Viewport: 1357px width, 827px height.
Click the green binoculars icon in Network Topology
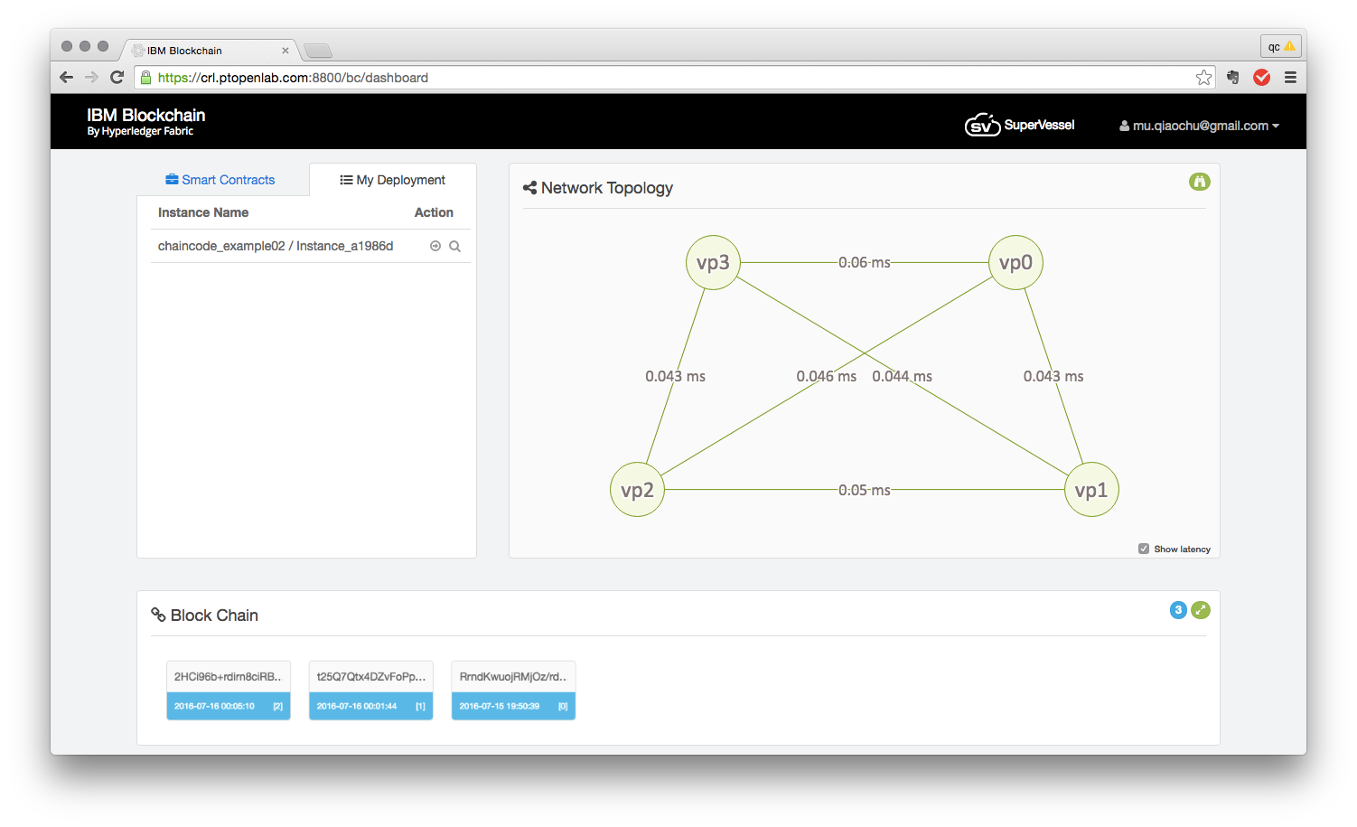[1199, 182]
